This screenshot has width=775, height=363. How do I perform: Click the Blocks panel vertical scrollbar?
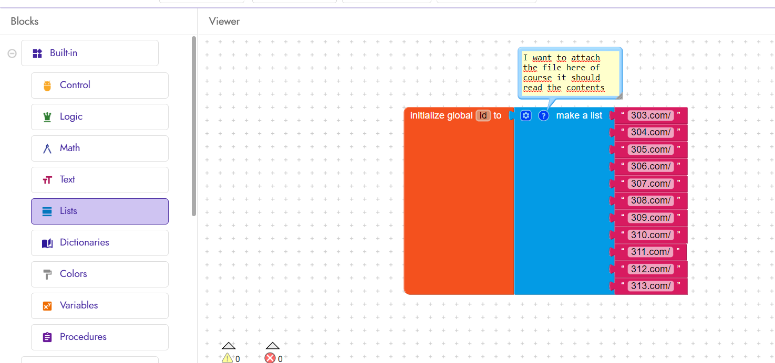tap(194, 126)
